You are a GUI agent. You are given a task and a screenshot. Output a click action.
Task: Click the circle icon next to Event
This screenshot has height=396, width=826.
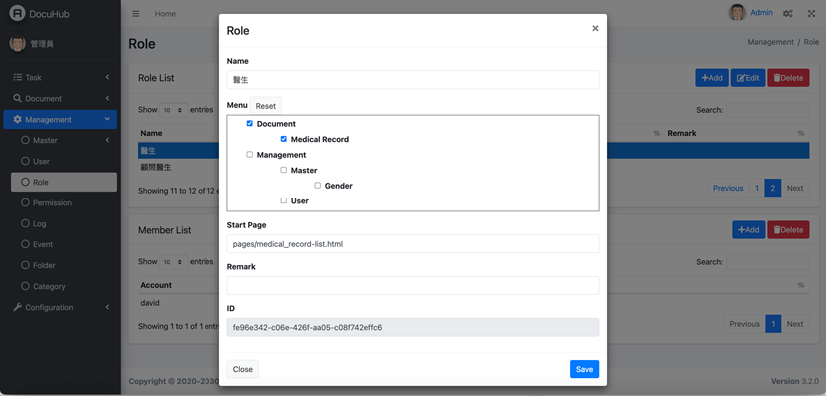pos(25,244)
